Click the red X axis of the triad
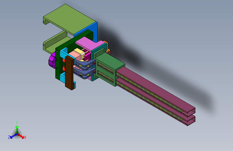The image size is (233, 151). coord(21,136)
